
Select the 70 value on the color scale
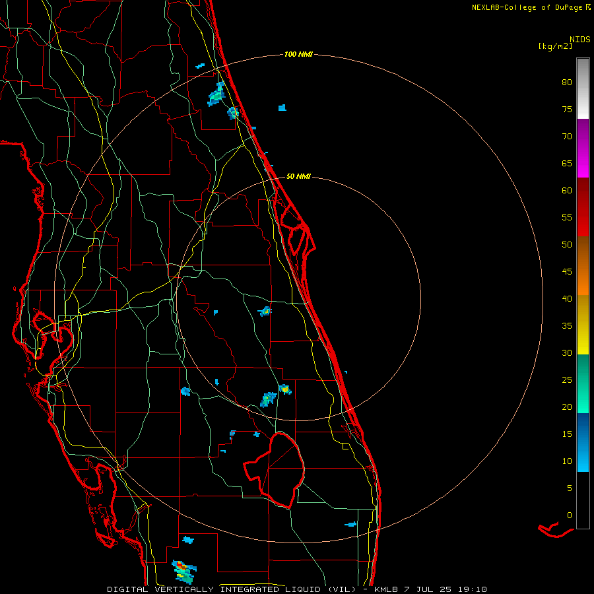[x=567, y=137]
